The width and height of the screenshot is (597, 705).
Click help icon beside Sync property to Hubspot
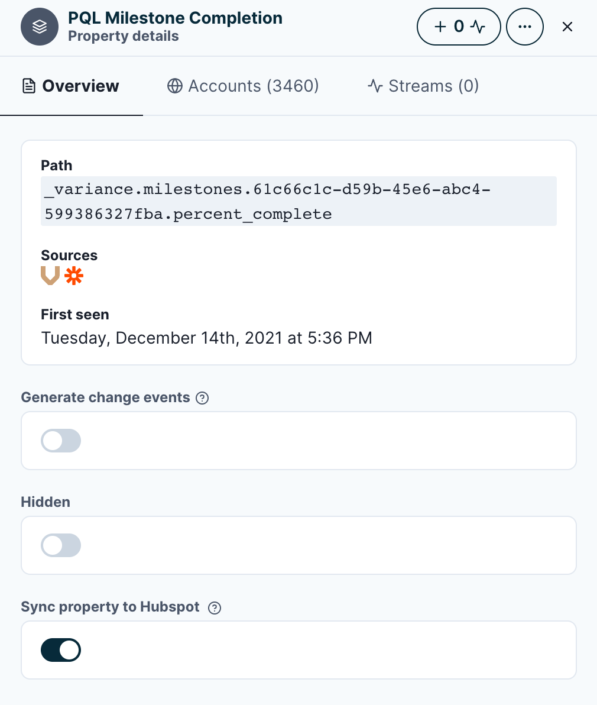(215, 608)
